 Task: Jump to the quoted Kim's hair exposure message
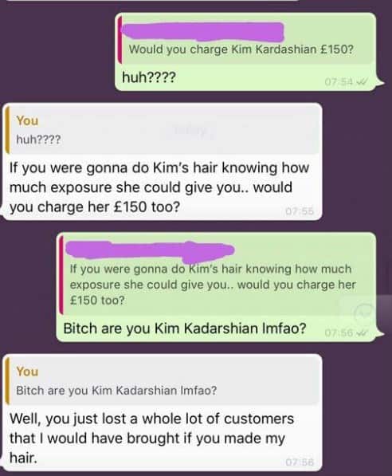click(217, 275)
